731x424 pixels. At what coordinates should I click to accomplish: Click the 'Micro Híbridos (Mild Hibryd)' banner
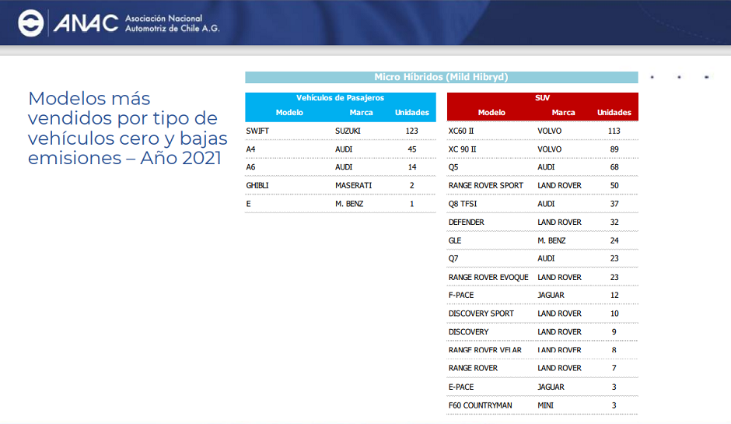coord(442,77)
